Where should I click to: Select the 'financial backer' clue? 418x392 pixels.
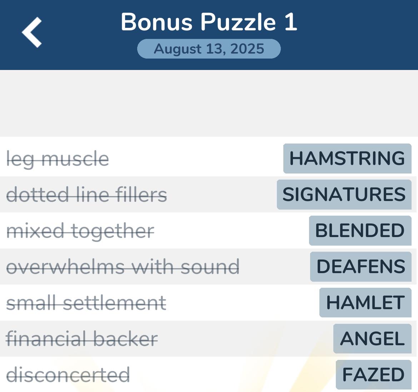pos(82,339)
